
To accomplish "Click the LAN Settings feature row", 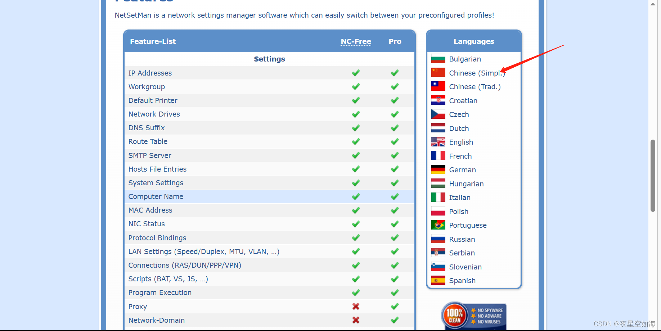I will (269, 251).
